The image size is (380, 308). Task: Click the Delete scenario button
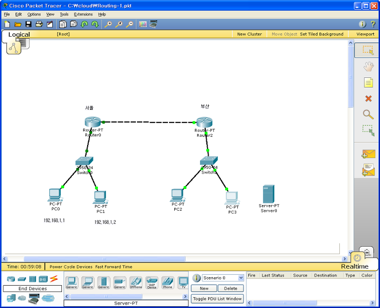coord(231,289)
